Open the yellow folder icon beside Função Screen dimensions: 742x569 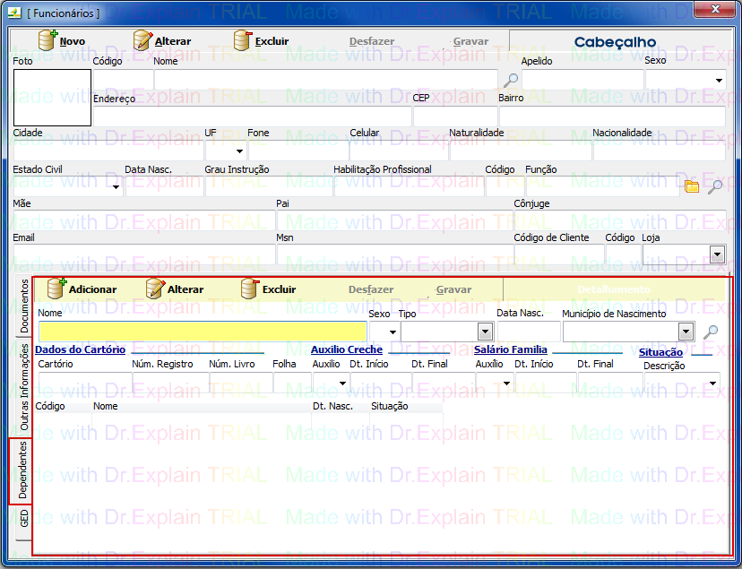(x=692, y=186)
